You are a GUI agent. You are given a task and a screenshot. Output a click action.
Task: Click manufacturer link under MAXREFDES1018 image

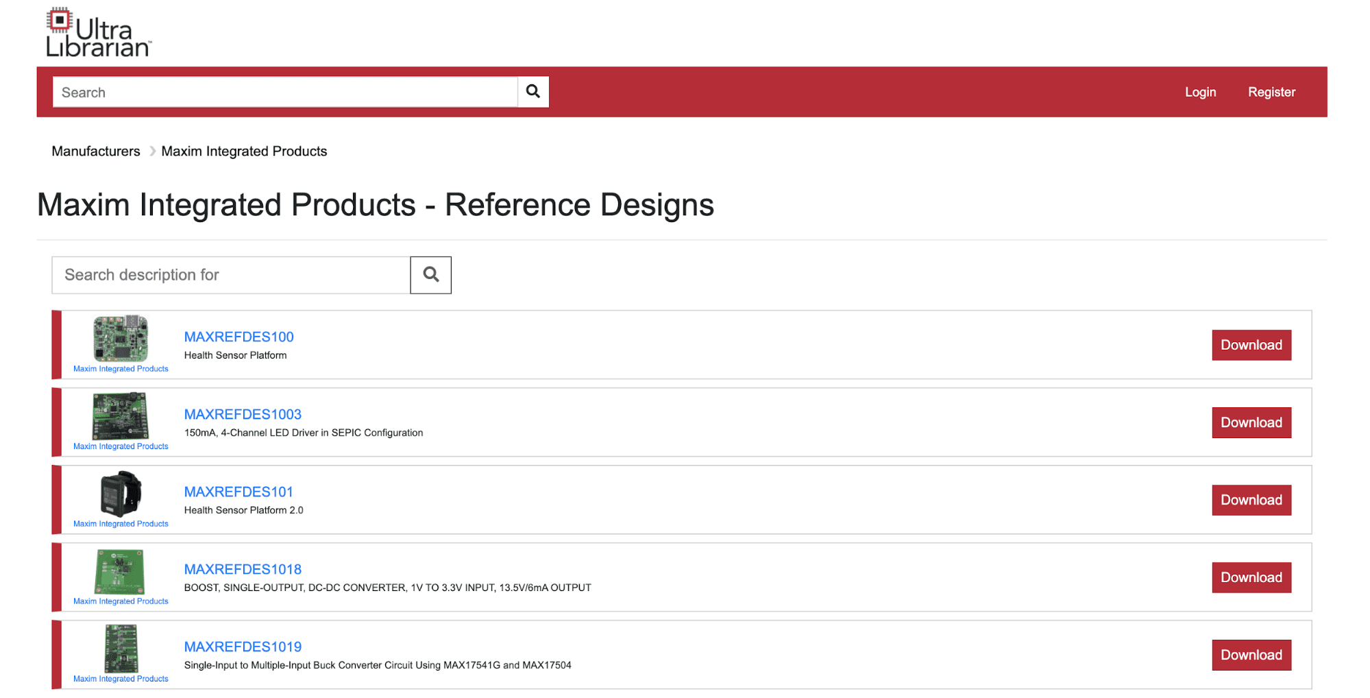pyautogui.click(x=121, y=601)
